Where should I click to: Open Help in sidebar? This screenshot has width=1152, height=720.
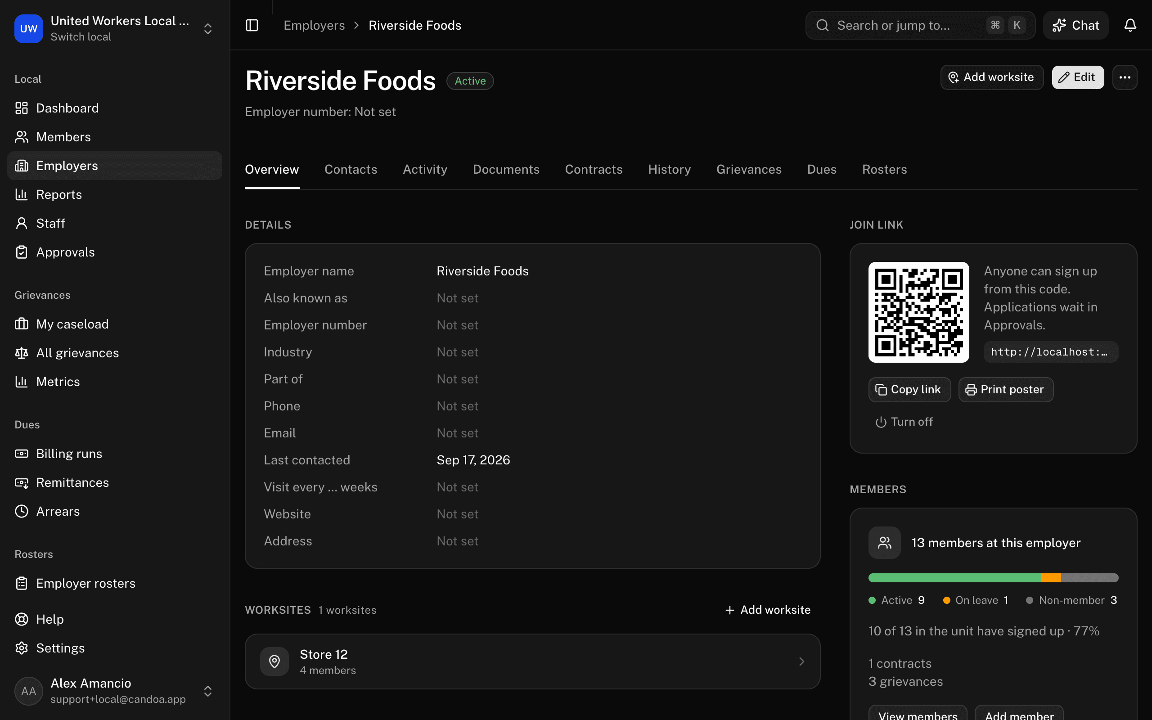[114, 619]
